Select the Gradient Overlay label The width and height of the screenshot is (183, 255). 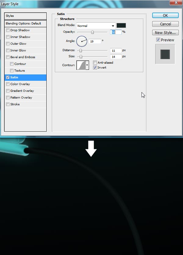(x=22, y=91)
